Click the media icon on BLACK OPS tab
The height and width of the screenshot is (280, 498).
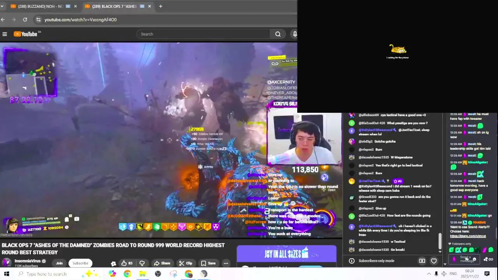click(142, 6)
